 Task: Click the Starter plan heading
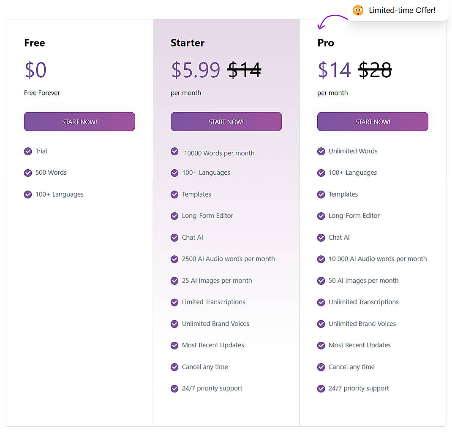point(188,43)
